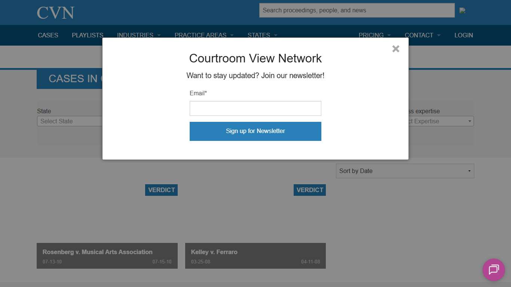511x287 pixels.
Task: Open the chat widget bubble
Action: tap(493, 270)
